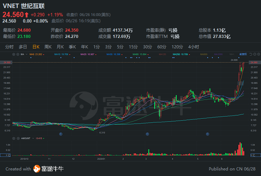Click current price 24.560 in header
Image resolution: width=261 pixels, height=176 pixels.
[13, 15]
